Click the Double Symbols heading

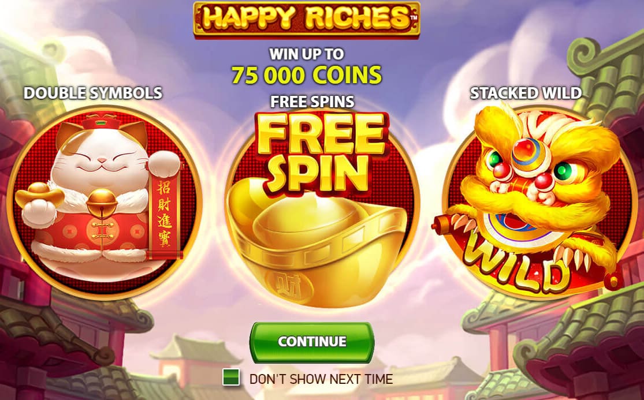point(93,93)
